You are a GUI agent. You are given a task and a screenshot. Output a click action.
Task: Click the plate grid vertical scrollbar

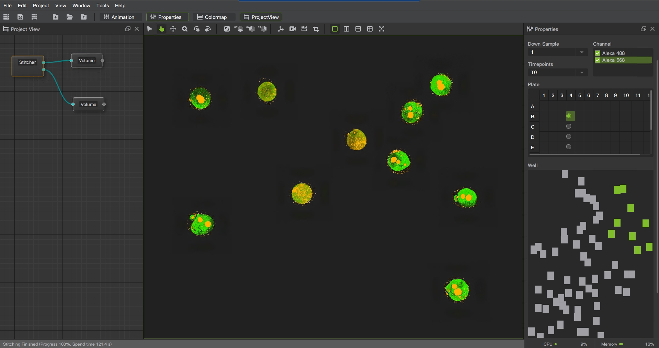651,110
